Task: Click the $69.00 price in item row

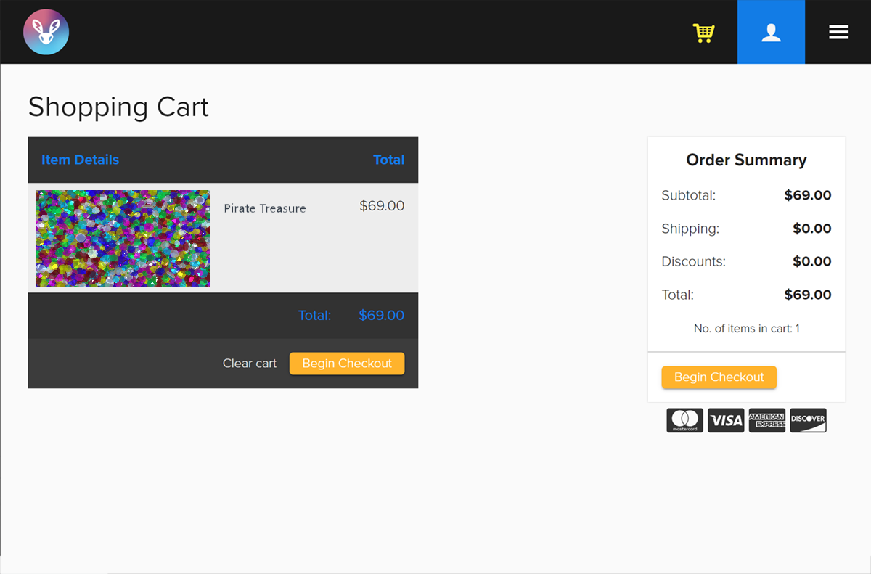Action: tap(382, 206)
